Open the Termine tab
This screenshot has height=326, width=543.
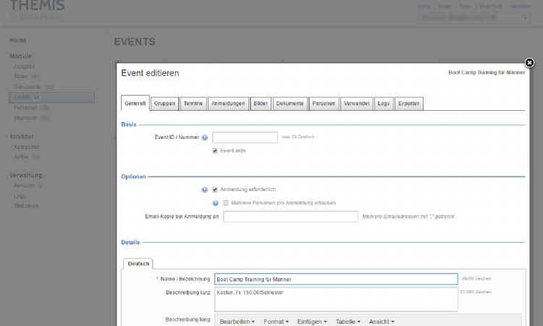point(193,104)
